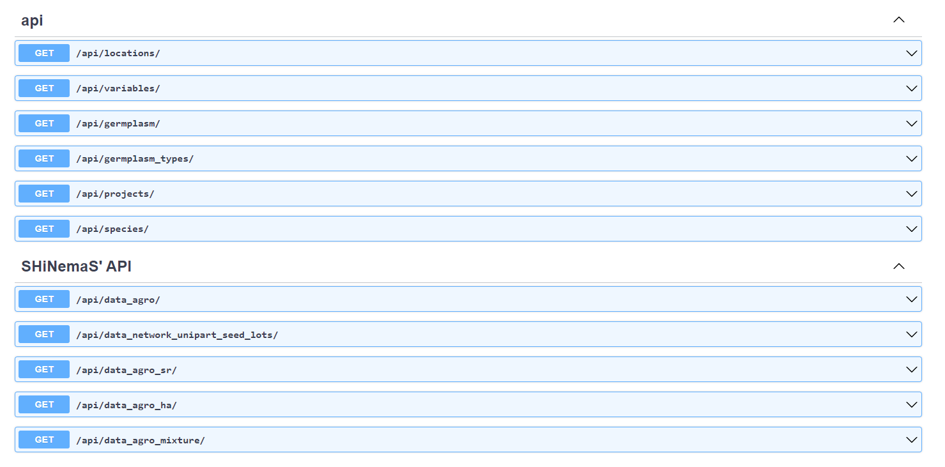The image size is (945, 467).
Task: Click GET button for /api/projects/
Action: tap(44, 194)
